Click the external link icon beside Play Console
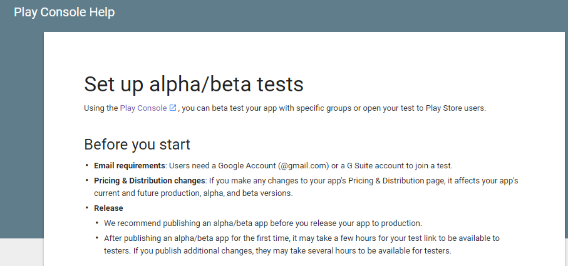Image resolution: width=568 pixels, height=266 pixels. 173,108
